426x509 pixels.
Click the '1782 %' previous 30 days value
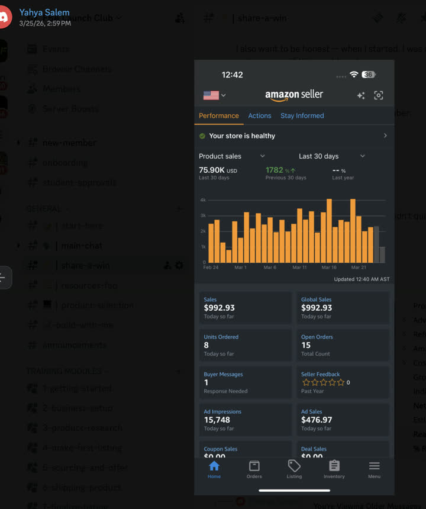(x=280, y=170)
